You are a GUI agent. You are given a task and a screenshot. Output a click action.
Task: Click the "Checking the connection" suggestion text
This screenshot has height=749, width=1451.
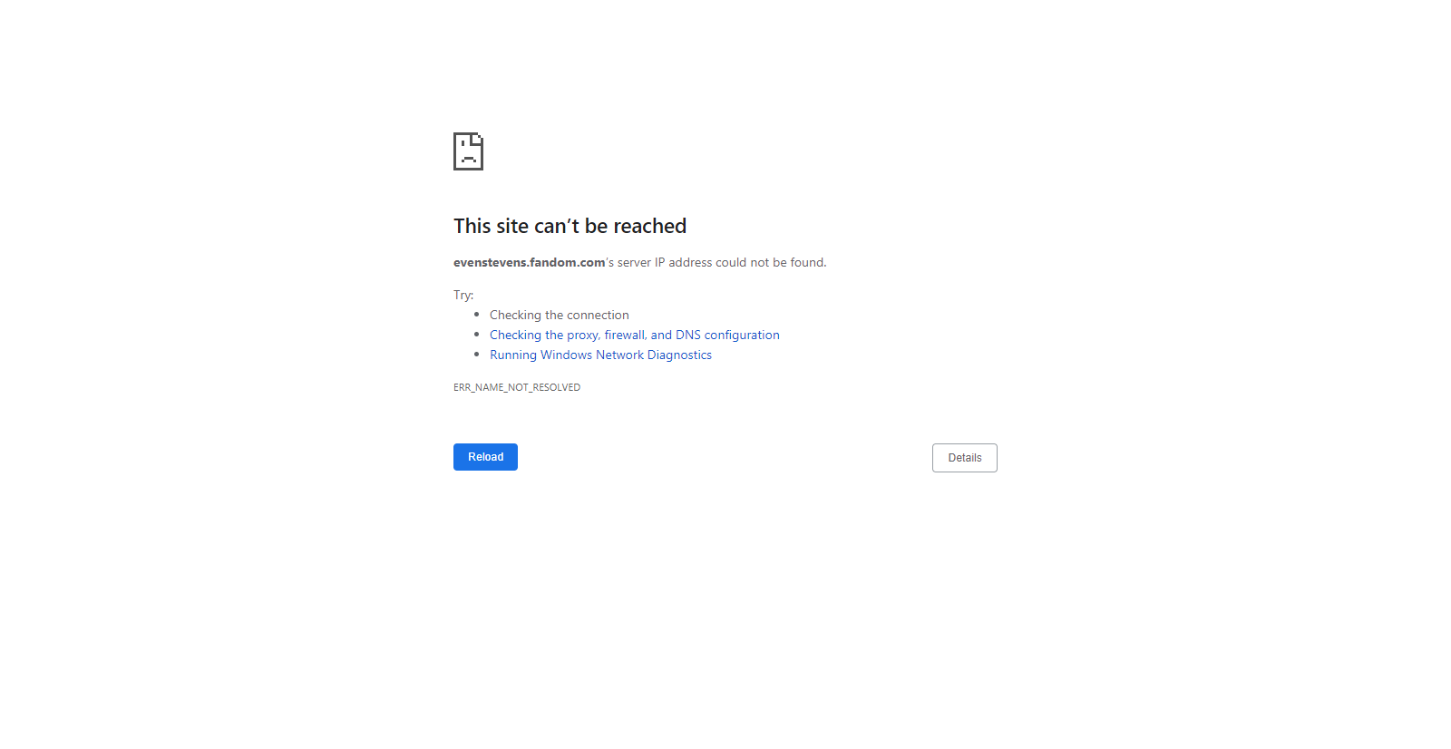559,315
